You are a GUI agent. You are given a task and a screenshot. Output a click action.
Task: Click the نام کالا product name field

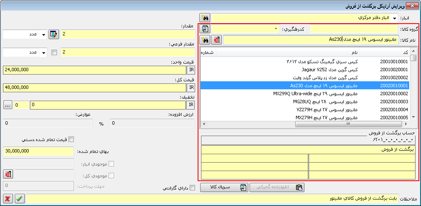click(311, 40)
